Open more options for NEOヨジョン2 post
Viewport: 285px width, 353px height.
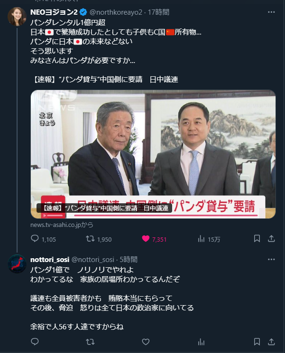pyautogui.click(x=271, y=12)
